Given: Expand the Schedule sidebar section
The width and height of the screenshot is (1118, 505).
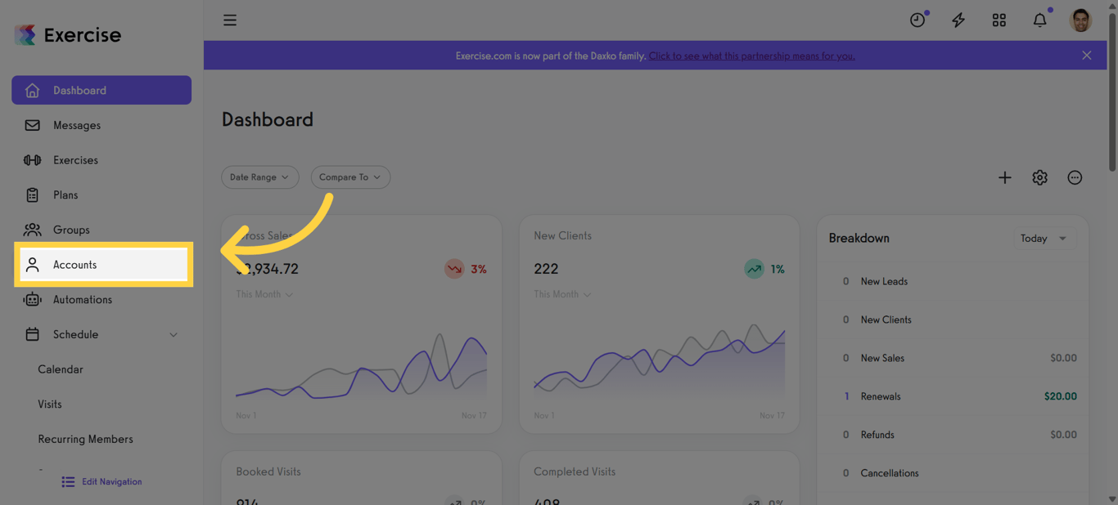Looking at the screenshot, I should point(173,334).
